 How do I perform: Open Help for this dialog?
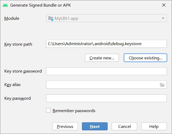(x=154, y=126)
